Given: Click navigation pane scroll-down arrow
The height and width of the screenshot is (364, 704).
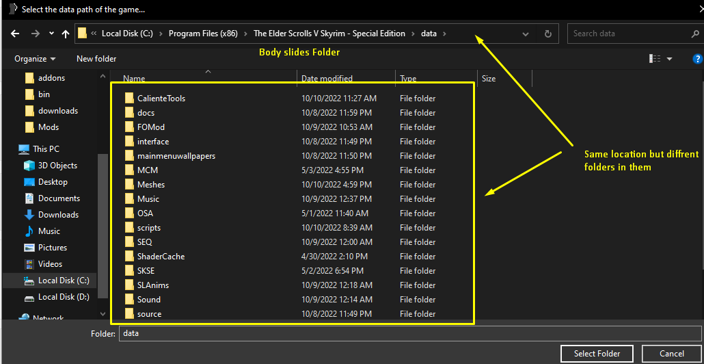Looking at the screenshot, I should (103, 313).
